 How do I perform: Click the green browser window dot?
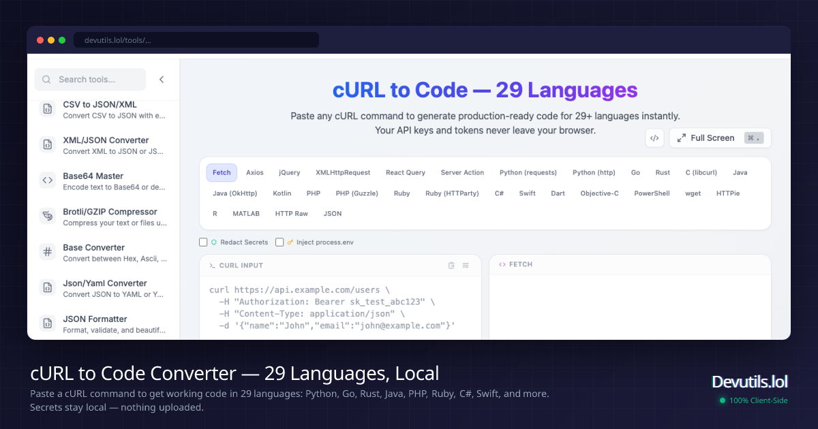tap(62, 40)
